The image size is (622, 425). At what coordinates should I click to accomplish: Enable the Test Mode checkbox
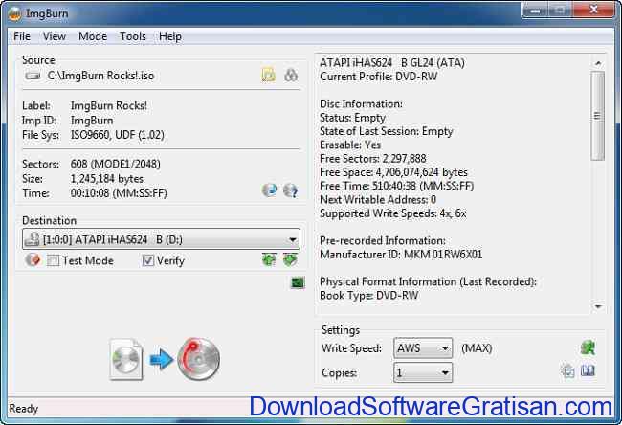click(x=53, y=260)
